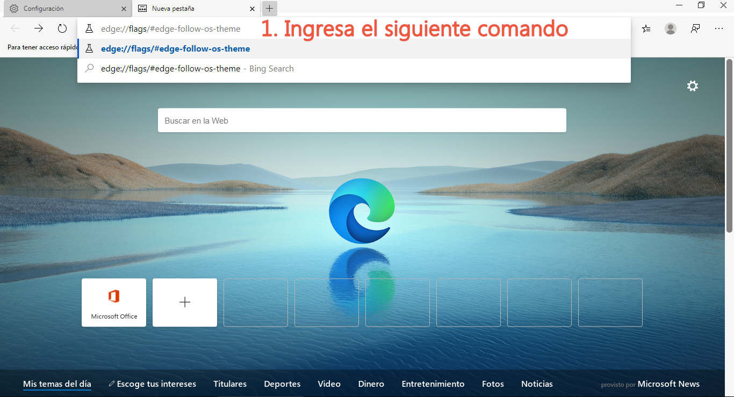Click the Configuración tab gear icon
Viewport: 734px width, 397px height.
coord(14,9)
